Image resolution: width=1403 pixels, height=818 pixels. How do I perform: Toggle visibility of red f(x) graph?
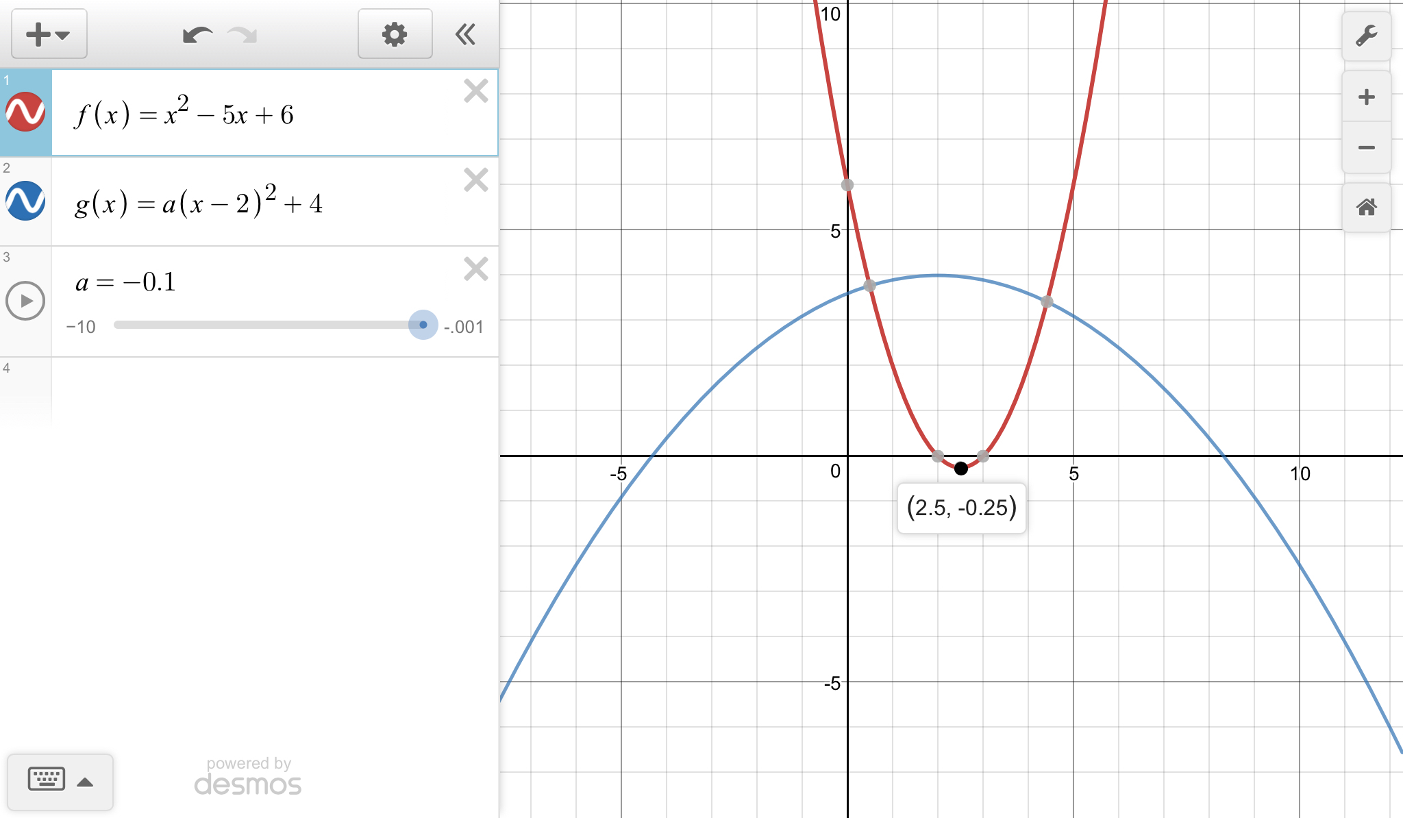coord(25,112)
